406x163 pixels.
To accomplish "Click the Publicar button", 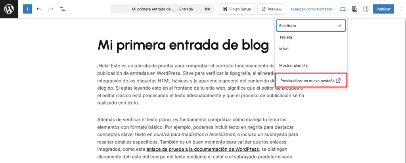I will 383,9.
